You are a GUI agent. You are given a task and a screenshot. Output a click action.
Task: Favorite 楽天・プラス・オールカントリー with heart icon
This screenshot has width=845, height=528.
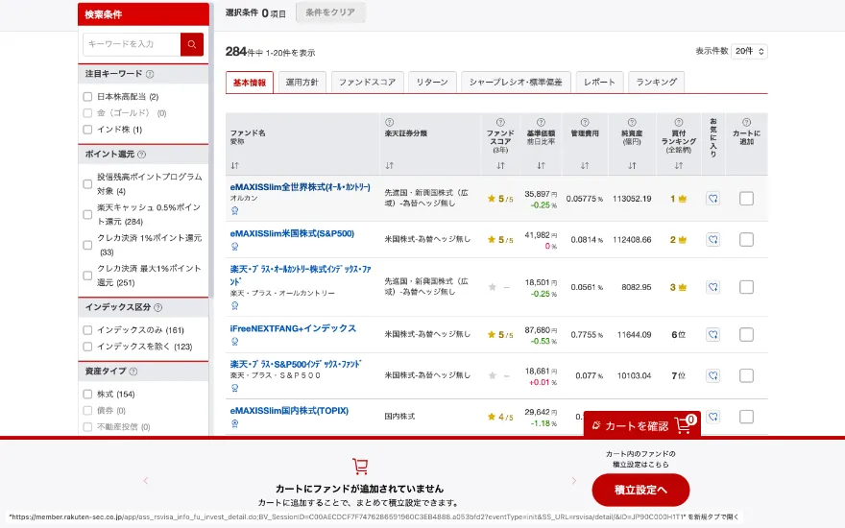click(712, 287)
